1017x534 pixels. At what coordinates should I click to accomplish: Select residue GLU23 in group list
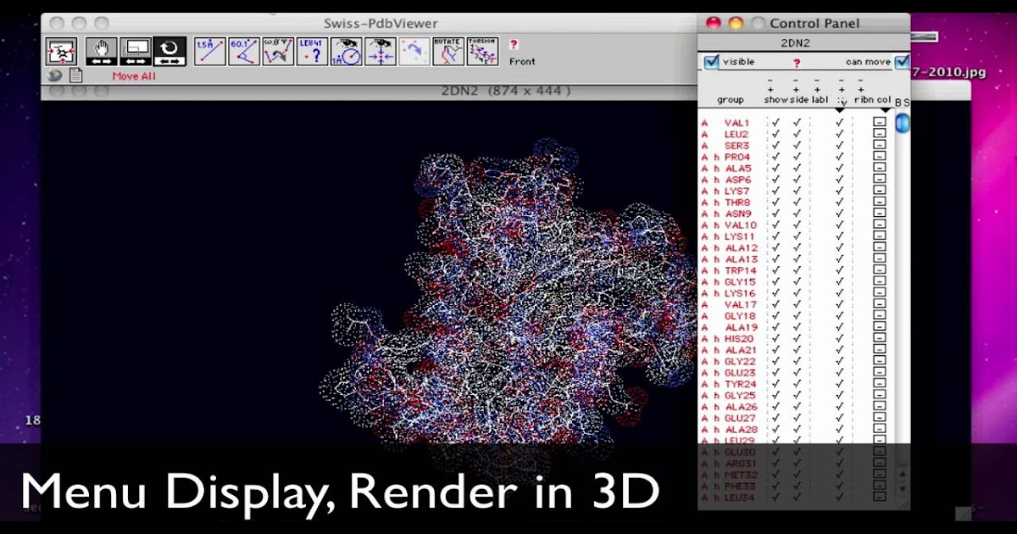pos(740,372)
